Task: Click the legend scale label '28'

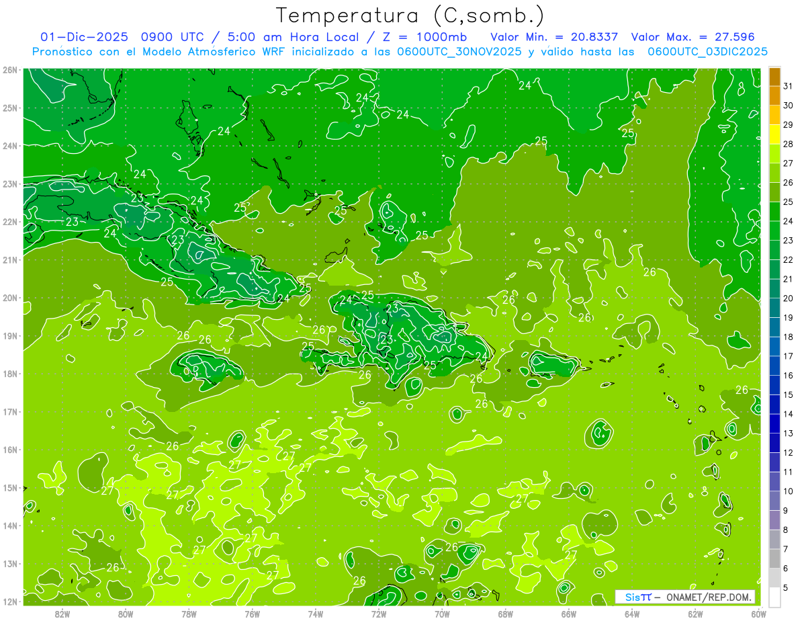Action: tap(789, 144)
